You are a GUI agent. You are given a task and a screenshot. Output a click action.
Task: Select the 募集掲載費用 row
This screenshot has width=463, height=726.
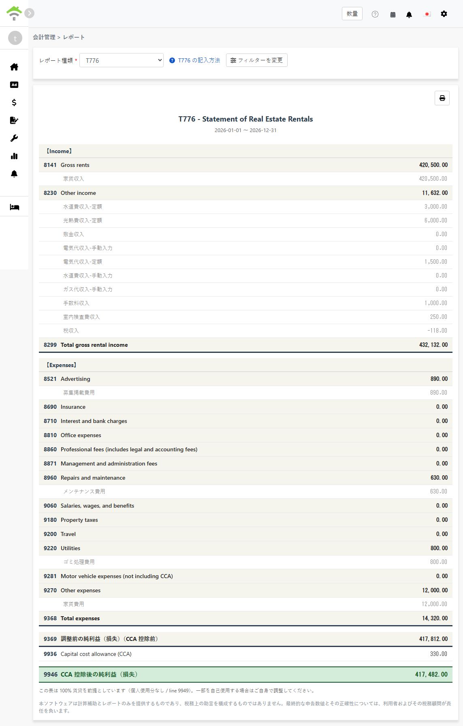click(245, 393)
